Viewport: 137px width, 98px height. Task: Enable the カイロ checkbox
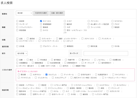click(x=41, y=30)
